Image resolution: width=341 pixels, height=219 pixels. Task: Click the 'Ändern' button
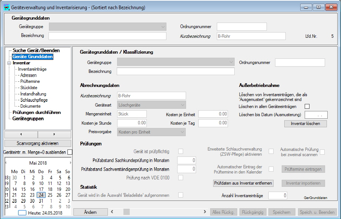tap(90, 212)
